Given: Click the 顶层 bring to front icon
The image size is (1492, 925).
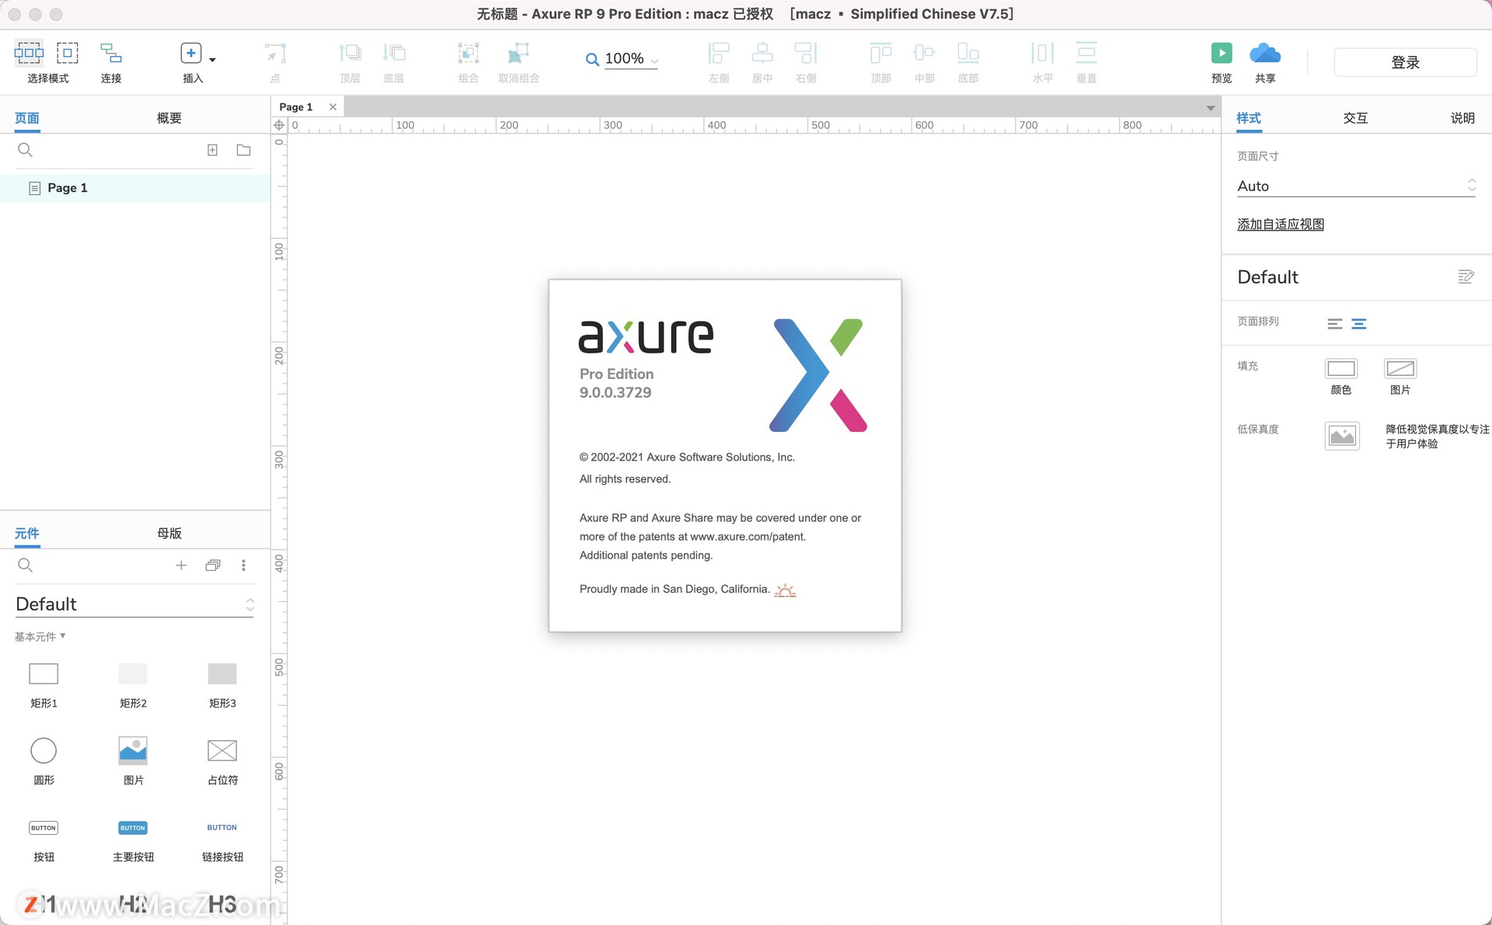Looking at the screenshot, I should tap(350, 53).
